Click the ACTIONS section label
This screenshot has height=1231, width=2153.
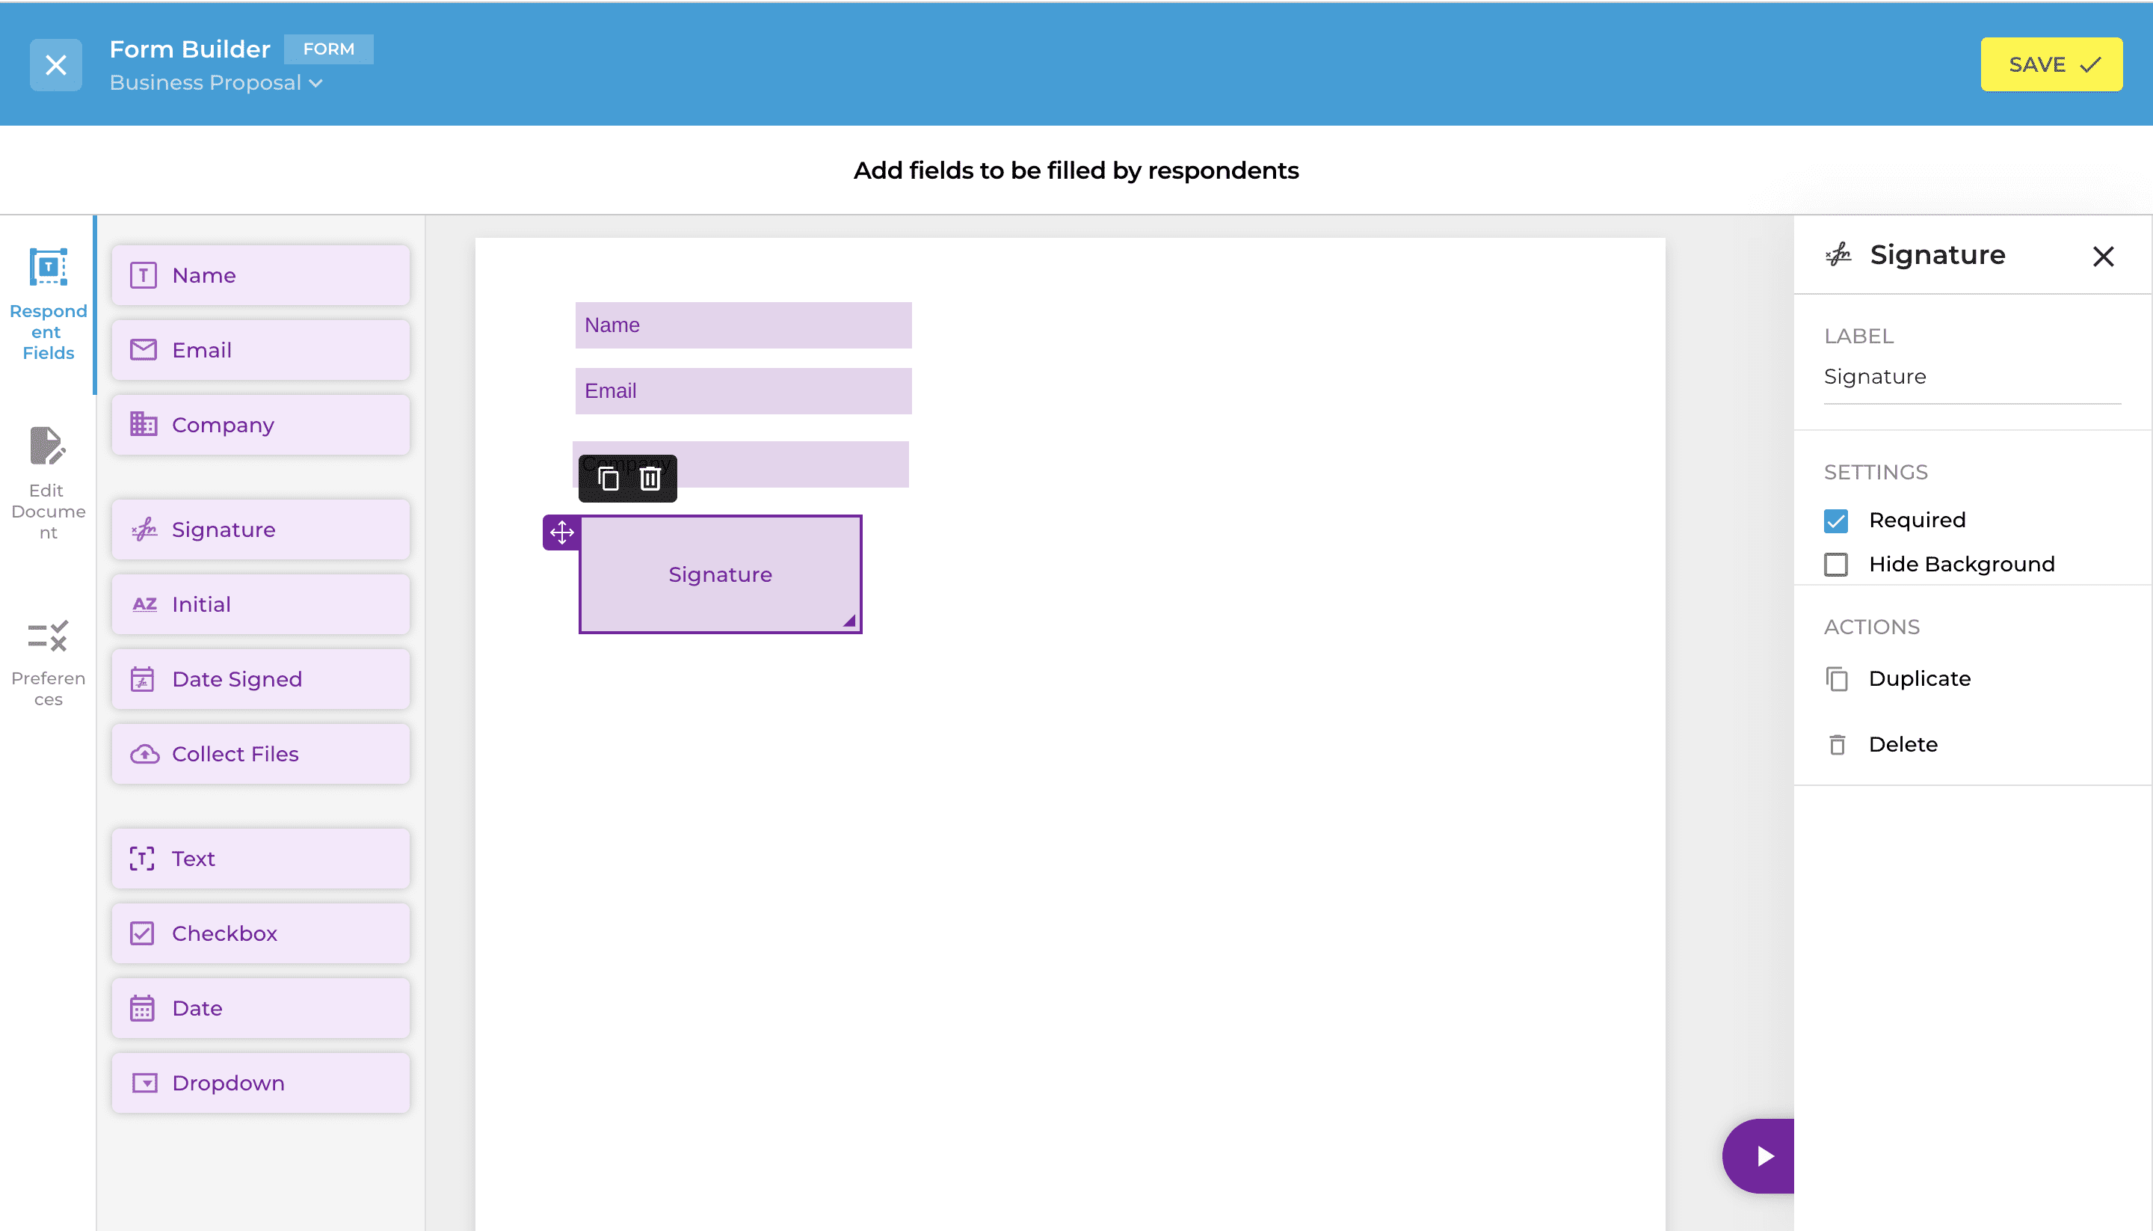1872,627
